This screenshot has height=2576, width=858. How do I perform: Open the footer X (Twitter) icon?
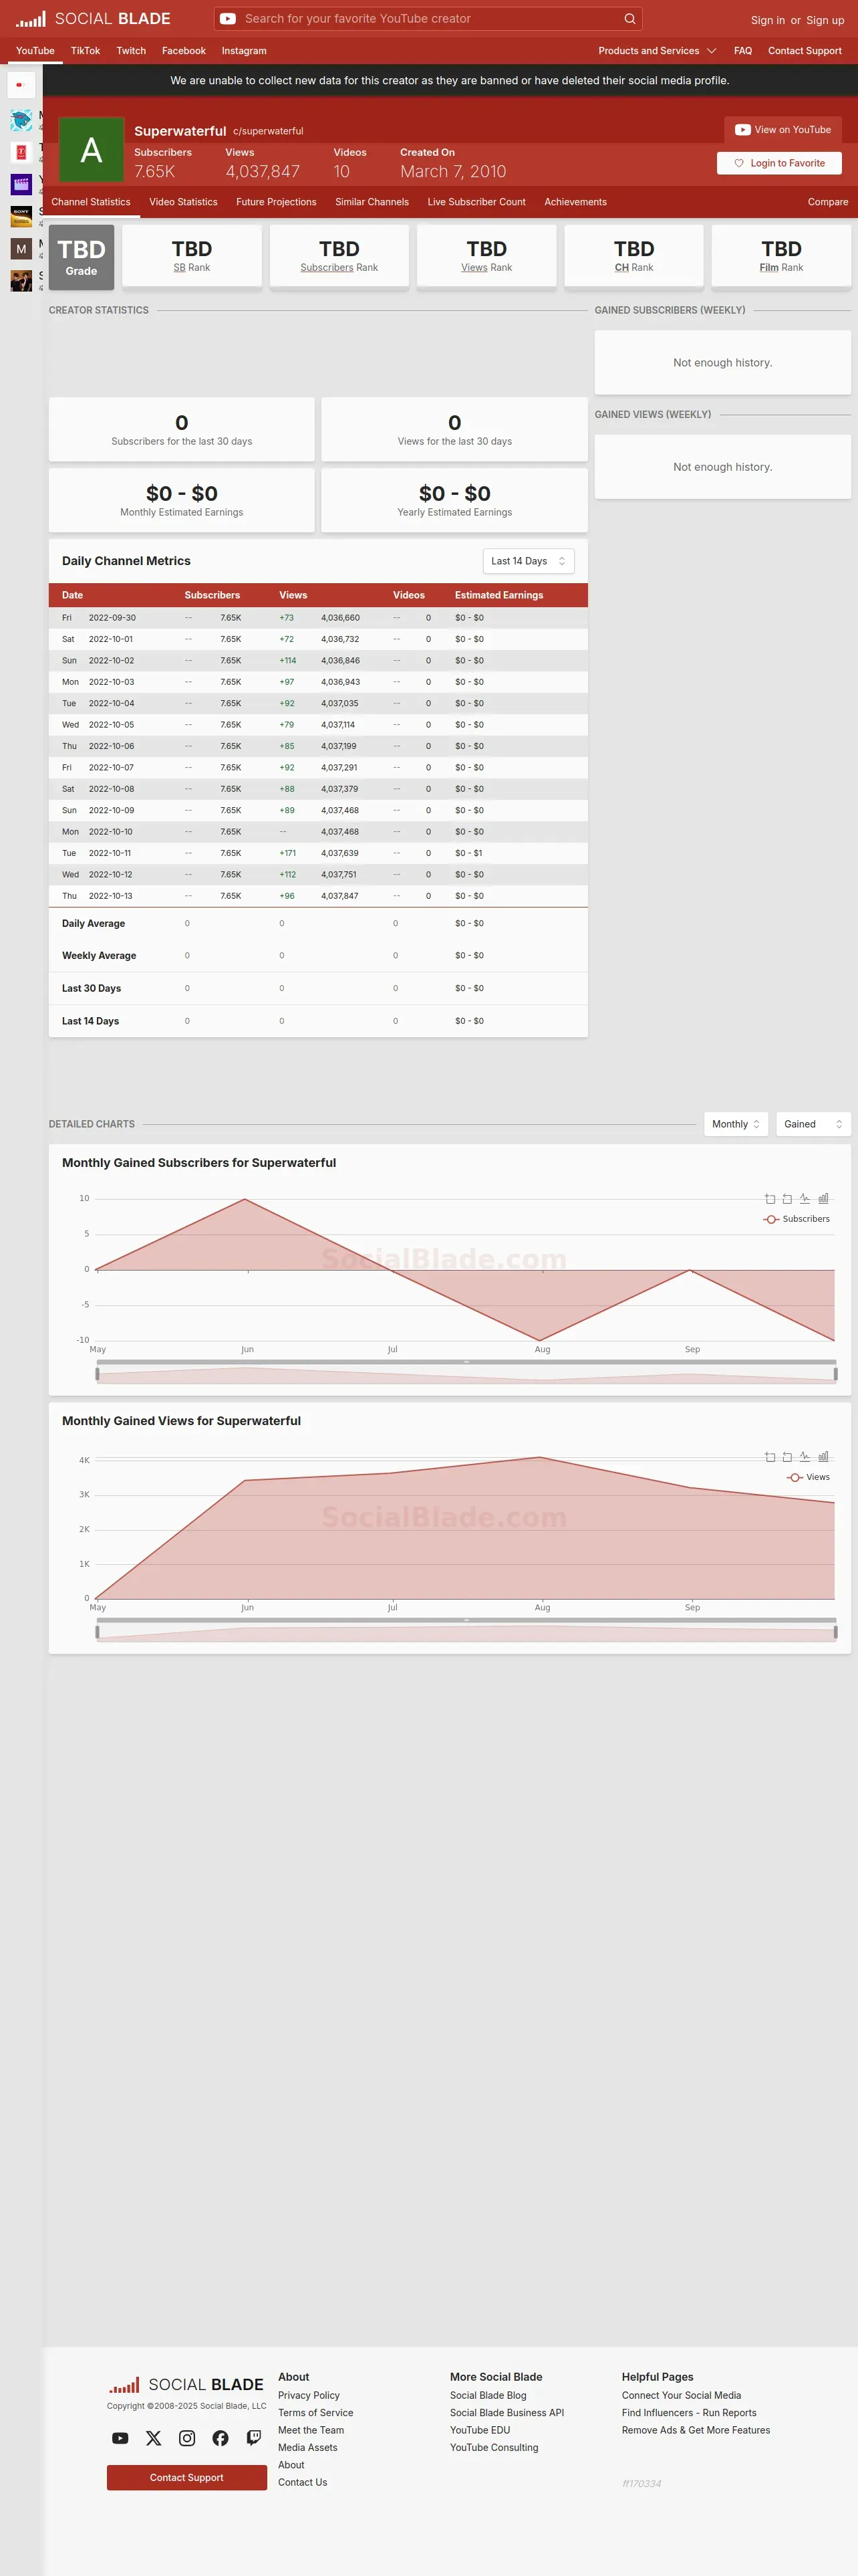coord(154,2438)
